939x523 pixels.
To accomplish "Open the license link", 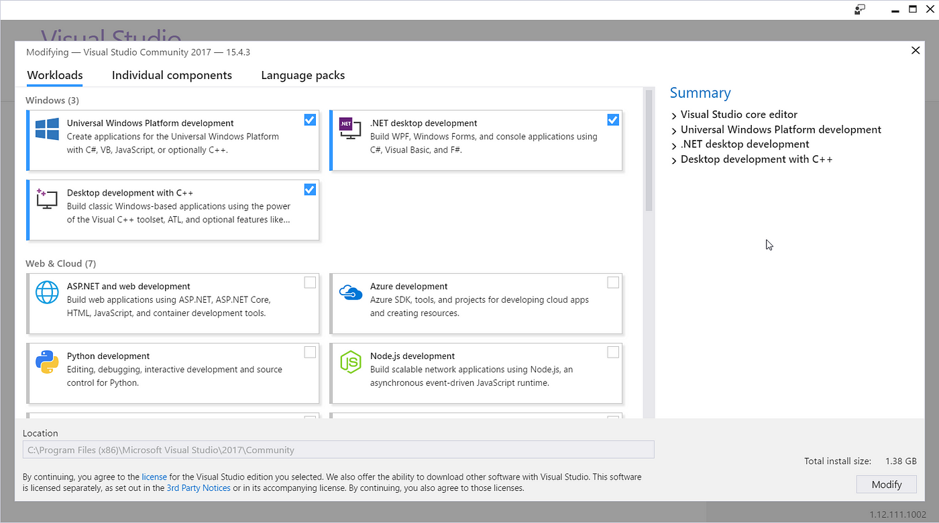I will [x=154, y=477].
